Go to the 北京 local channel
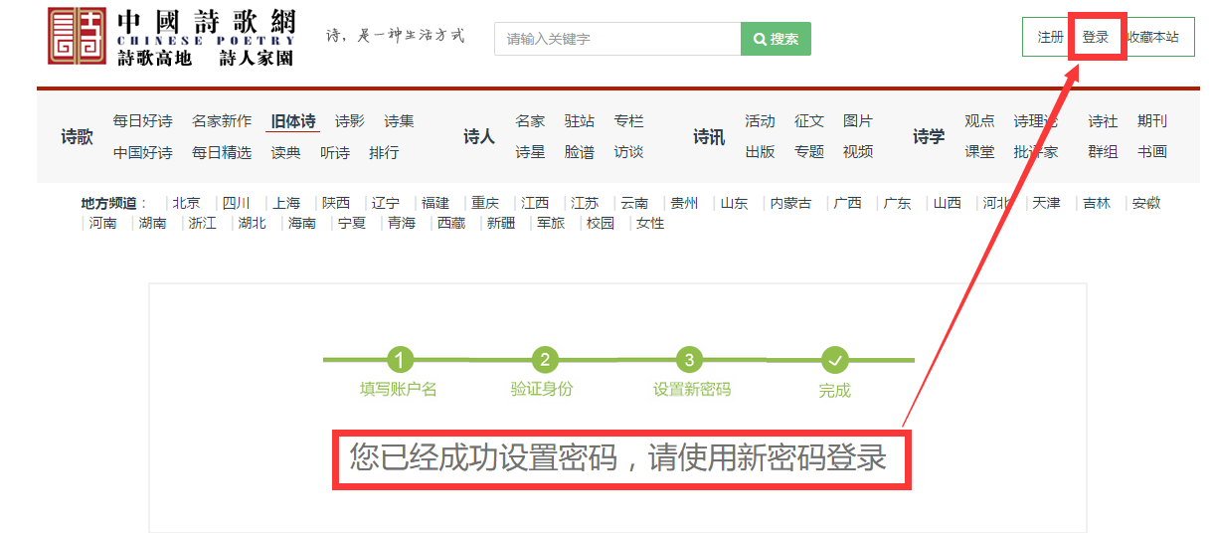Screen dimensions: 1213x533 point(186,203)
